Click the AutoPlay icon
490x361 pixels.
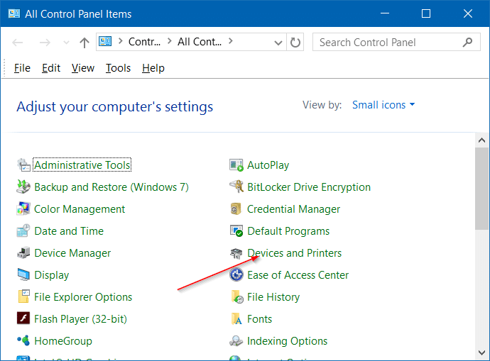(x=236, y=165)
